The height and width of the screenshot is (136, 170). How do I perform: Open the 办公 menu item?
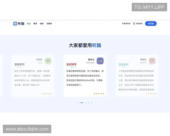(29, 24)
